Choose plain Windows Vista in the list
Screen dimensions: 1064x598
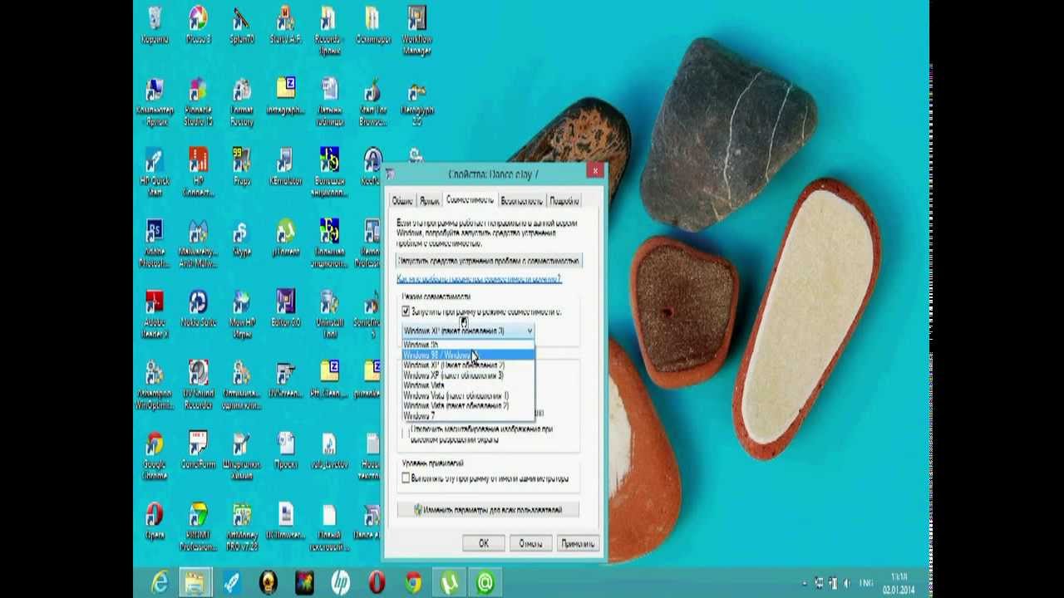[x=468, y=385]
